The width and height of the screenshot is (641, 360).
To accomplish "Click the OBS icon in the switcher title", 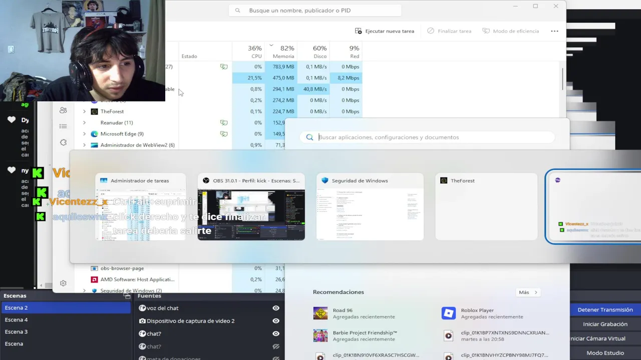I will click(206, 180).
